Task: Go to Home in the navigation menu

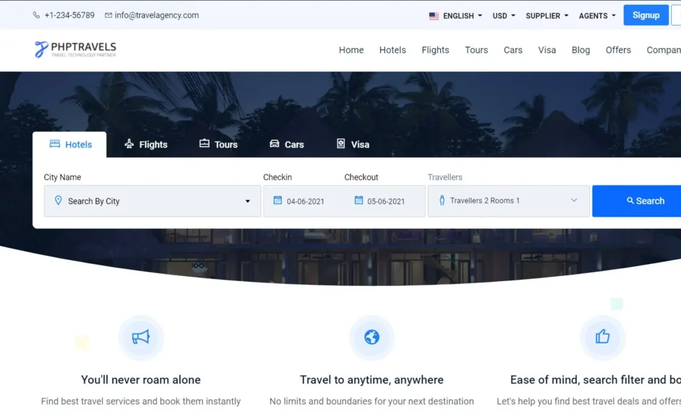Action: (x=351, y=50)
